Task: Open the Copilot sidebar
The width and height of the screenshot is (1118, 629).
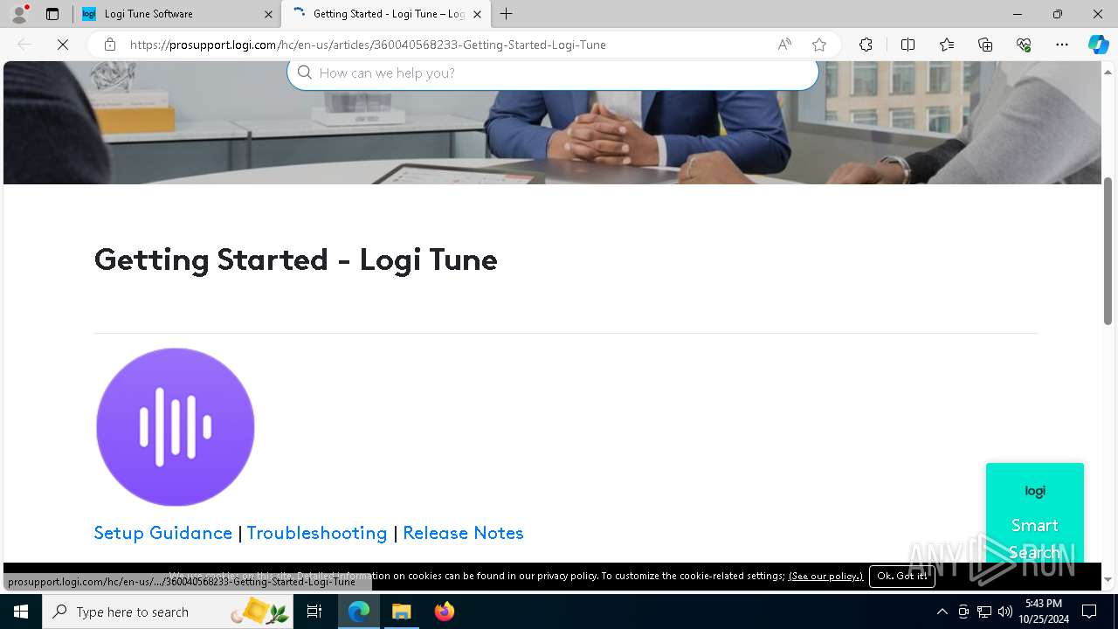Action: pyautogui.click(x=1098, y=45)
